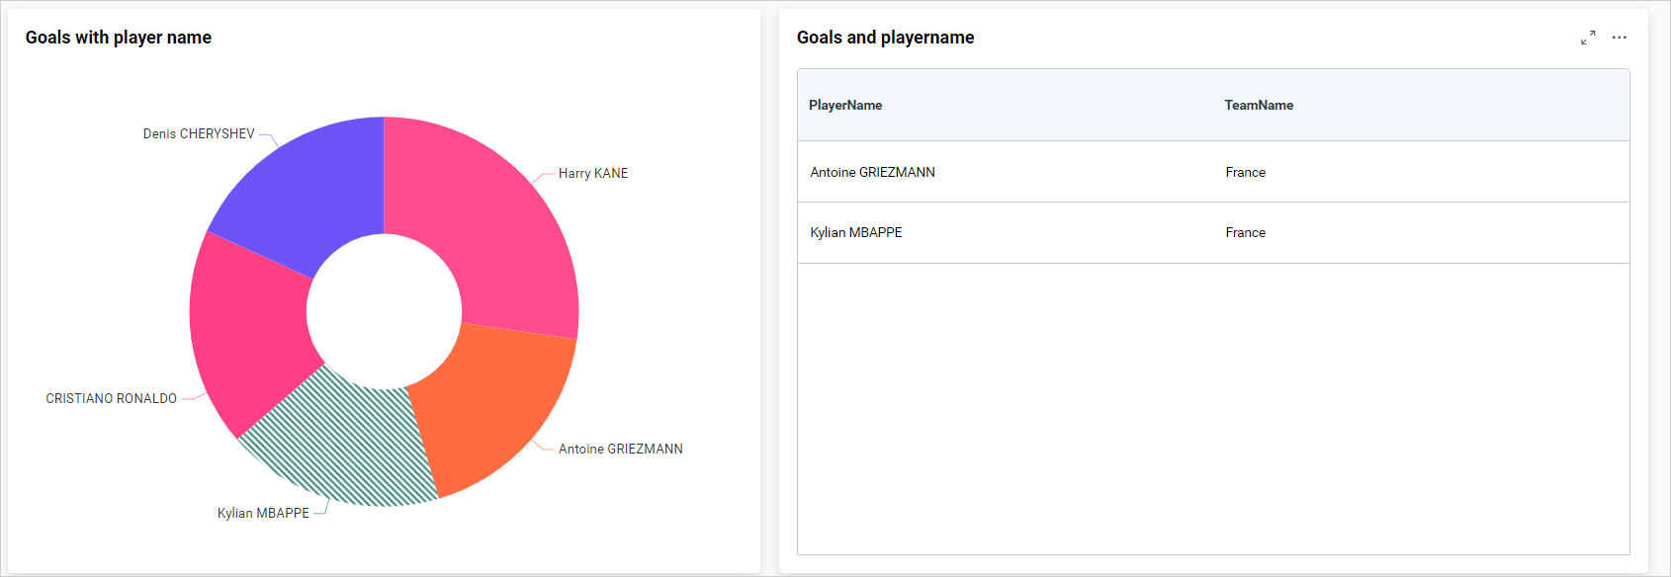The image size is (1671, 577).
Task: Maximize the Goals and playername widget
Action: [1588, 38]
